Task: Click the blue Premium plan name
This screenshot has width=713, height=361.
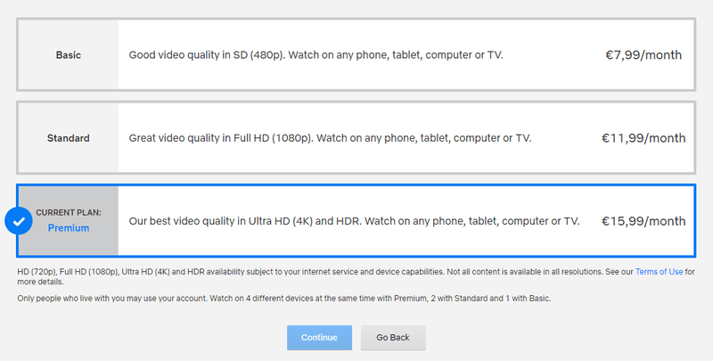Action: click(x=69, y=228)
